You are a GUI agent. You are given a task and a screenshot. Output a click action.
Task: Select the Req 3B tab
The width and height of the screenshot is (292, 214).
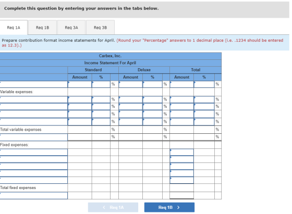pyautogui.click(x=100, y=28)
